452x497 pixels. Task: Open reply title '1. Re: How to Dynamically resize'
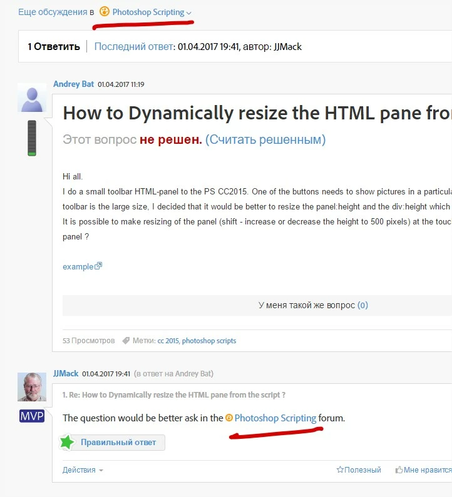(174, 395)
